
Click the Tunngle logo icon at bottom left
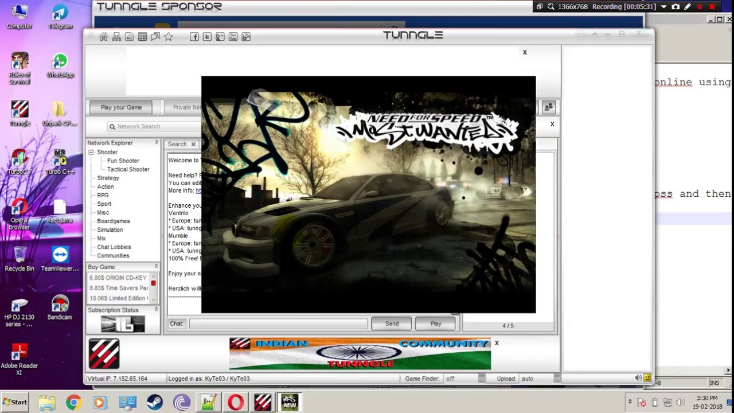104,353
